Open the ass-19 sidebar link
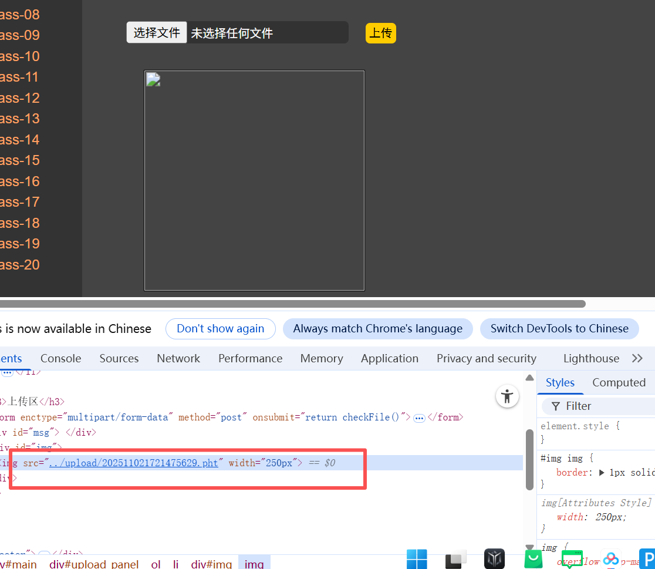Screen dimensions: 655x569 tap(19, 244)
